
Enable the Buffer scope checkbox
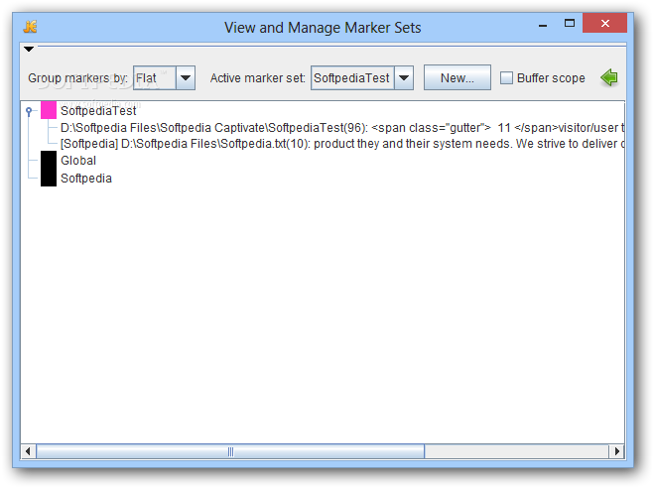pos(506,78)
